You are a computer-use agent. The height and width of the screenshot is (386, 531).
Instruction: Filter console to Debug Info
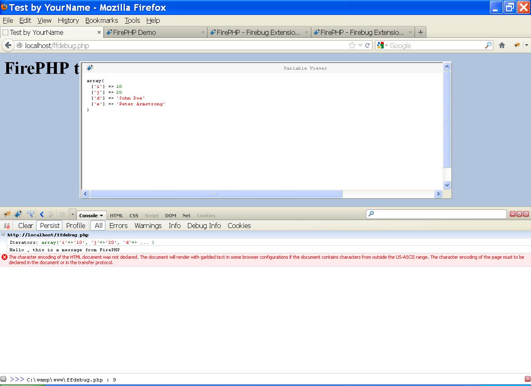[204, 226]
